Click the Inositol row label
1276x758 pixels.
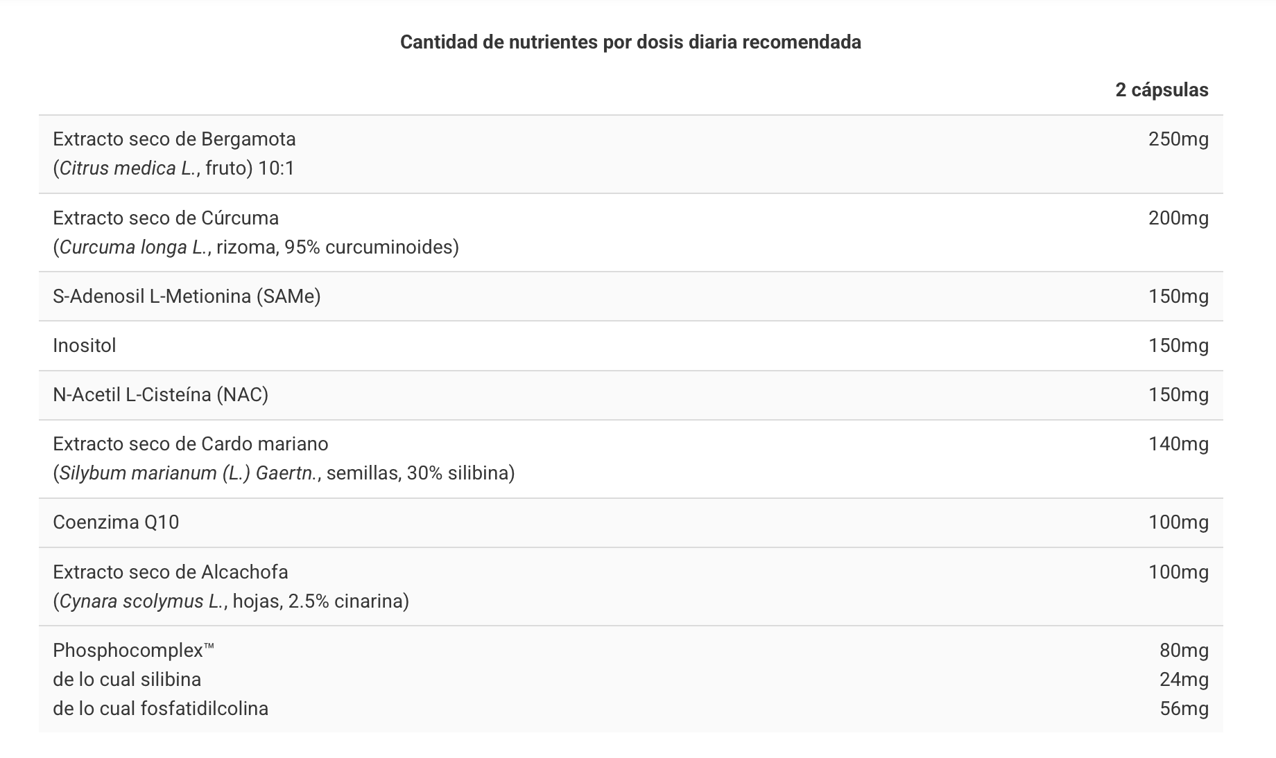coord(85,346)
